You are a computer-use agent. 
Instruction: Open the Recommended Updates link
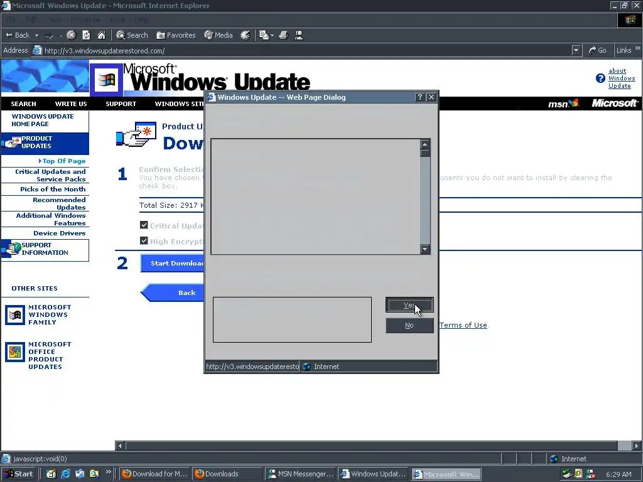click(x=59, y=203)
